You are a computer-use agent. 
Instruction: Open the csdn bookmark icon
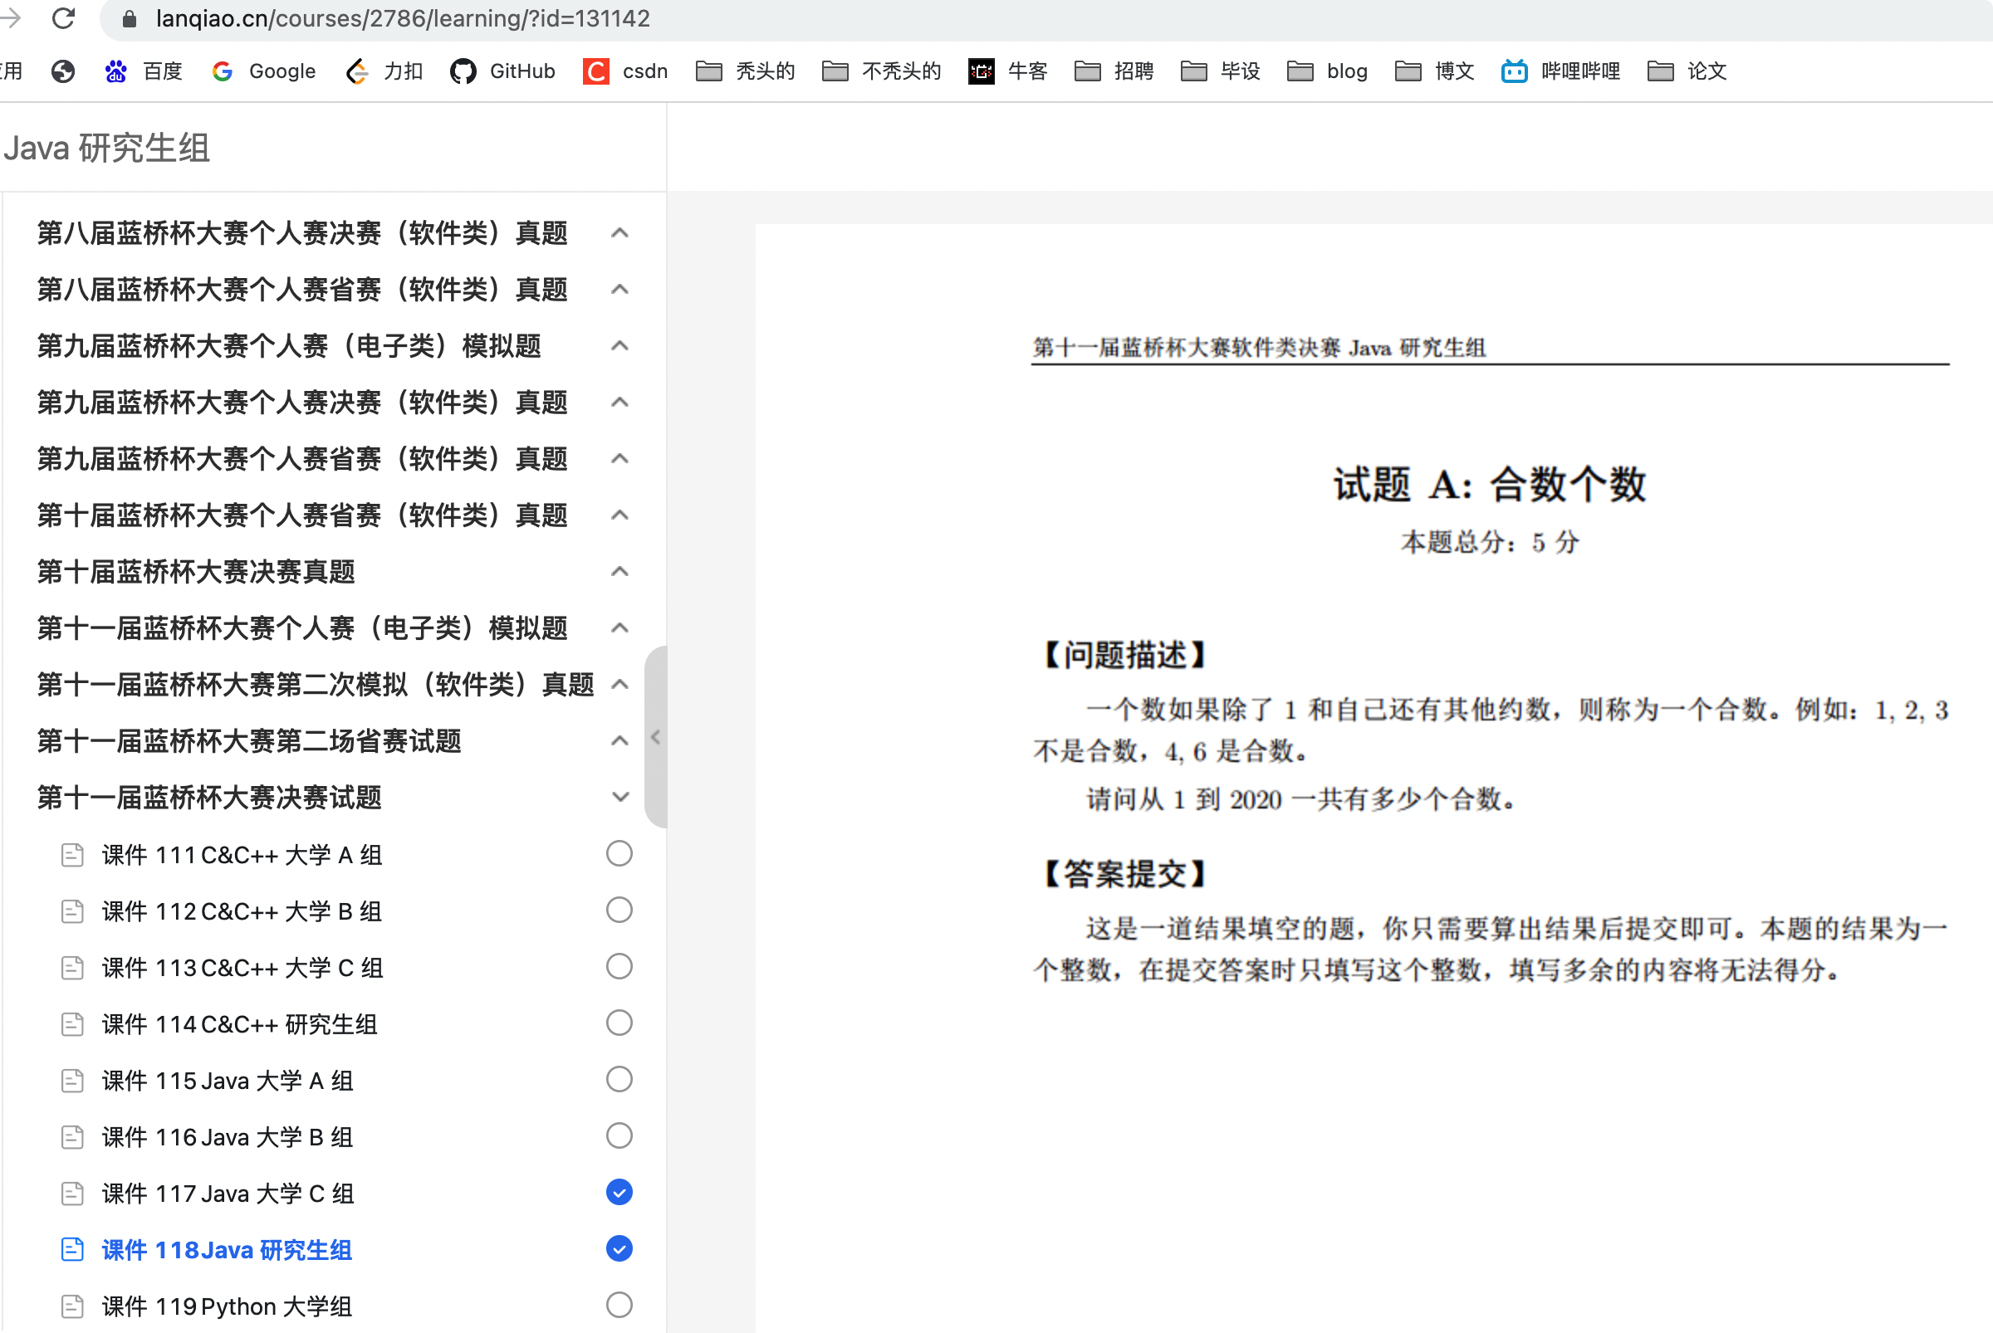point(595,71)
